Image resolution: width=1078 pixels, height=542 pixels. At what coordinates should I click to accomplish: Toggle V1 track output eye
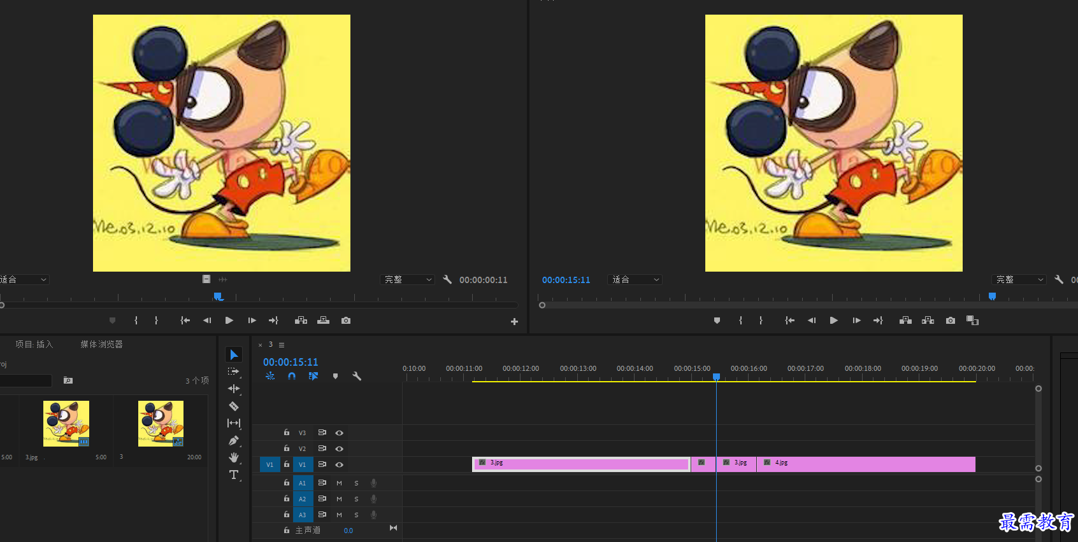340,464
